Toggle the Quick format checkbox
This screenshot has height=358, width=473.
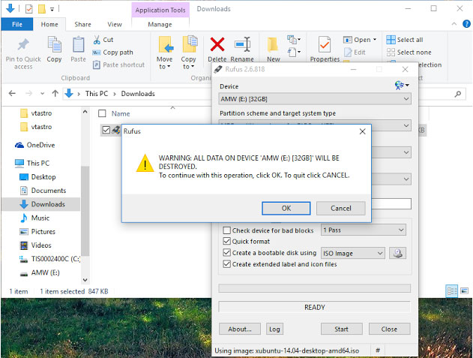click(x=227, y=241)
